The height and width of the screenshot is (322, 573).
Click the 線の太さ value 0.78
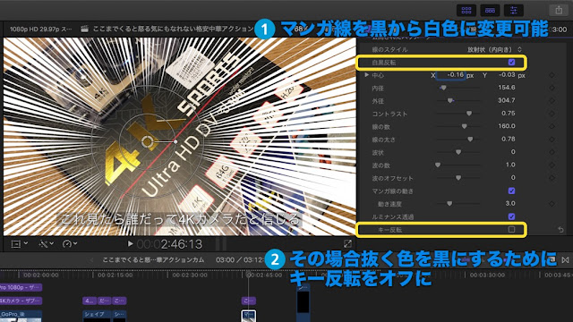tap(509, 140)
